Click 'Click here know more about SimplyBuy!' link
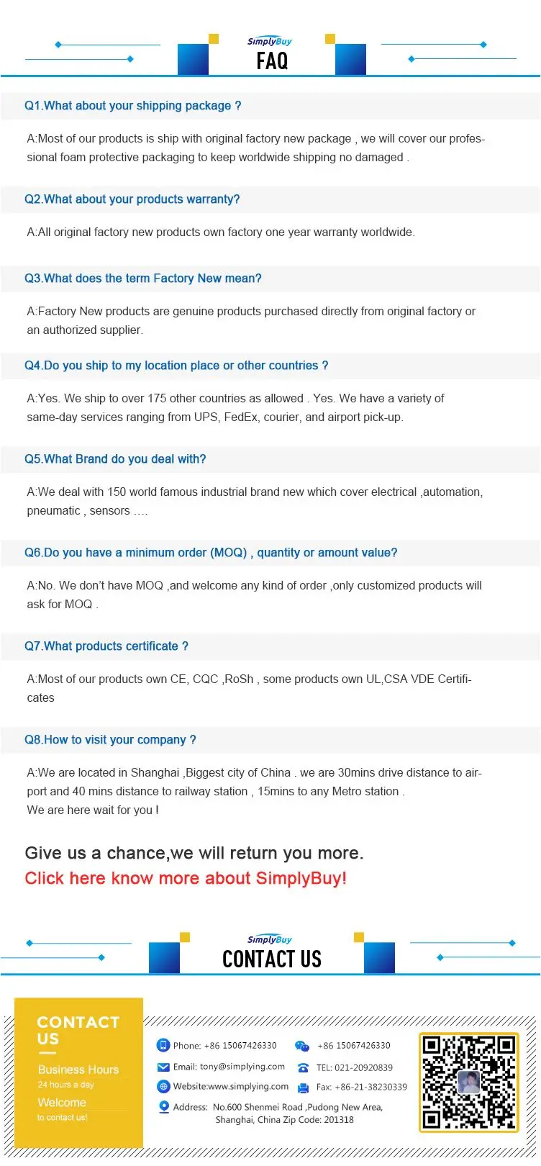This screenshot has width=541, height=1166. tap(186, 878)
